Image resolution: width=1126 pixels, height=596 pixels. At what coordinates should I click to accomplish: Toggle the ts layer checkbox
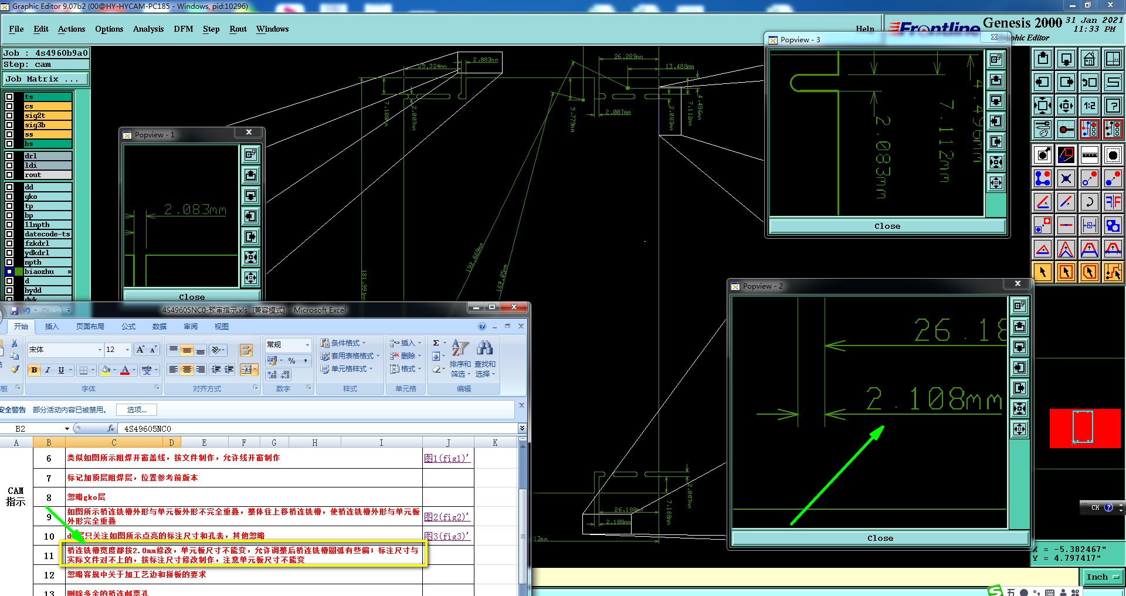point(9,97)
